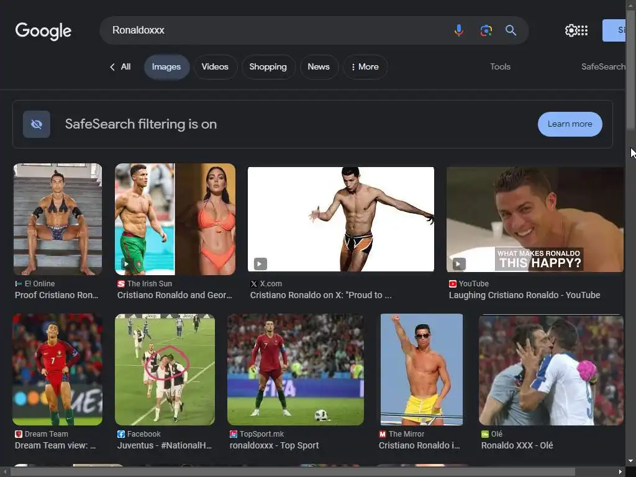Open The Irish Sun image thumbnail
The image size is (636, 477).
pyautogui.click(x=175, y=219)
